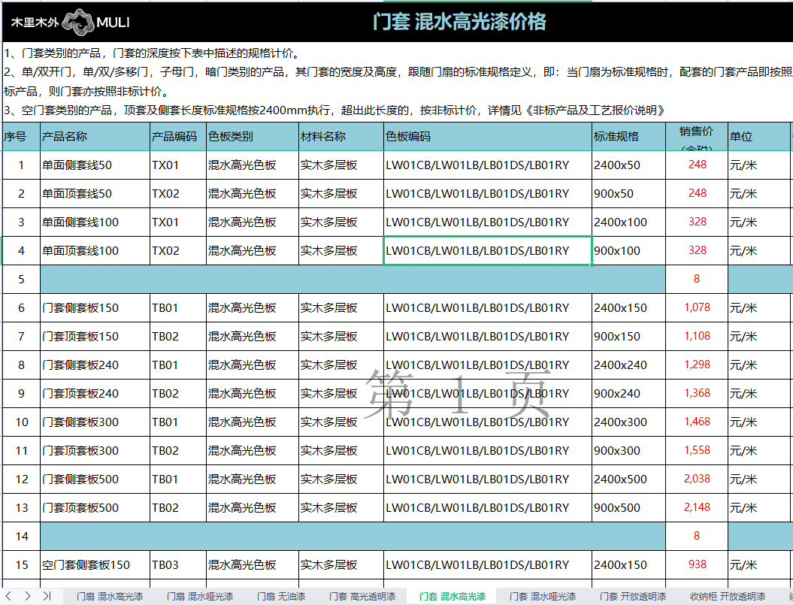Viewport: 793px width, 605px height.
Task: Open the 收纳柜 开放透明漆 sheet tab
Action: (x=727, y=596)
